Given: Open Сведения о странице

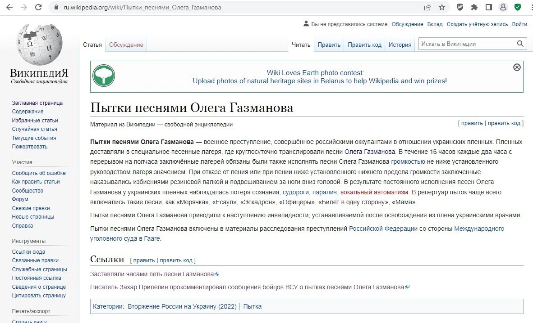Looking at the screenshot, I should point(39,287).
